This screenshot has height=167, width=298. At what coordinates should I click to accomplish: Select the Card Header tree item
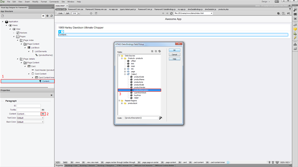coord(44,70)
